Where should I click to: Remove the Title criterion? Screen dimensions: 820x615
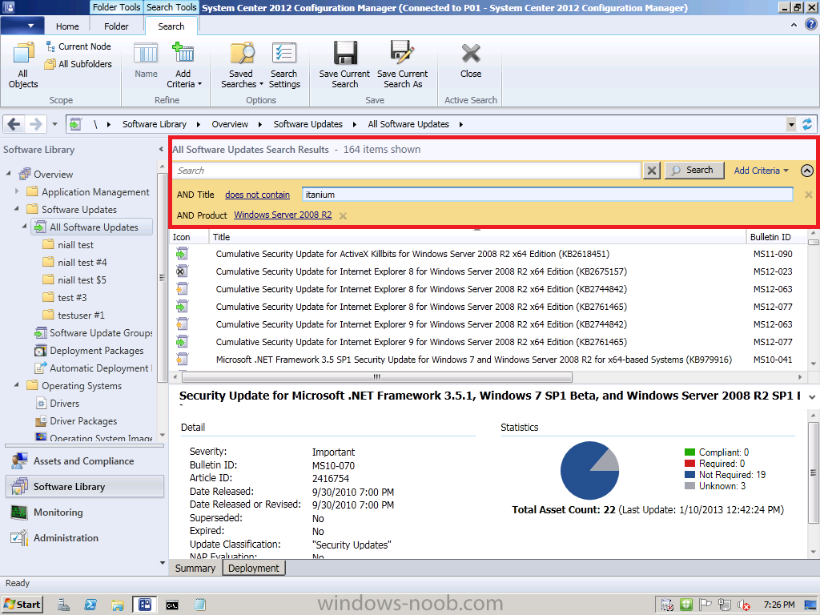808,195
